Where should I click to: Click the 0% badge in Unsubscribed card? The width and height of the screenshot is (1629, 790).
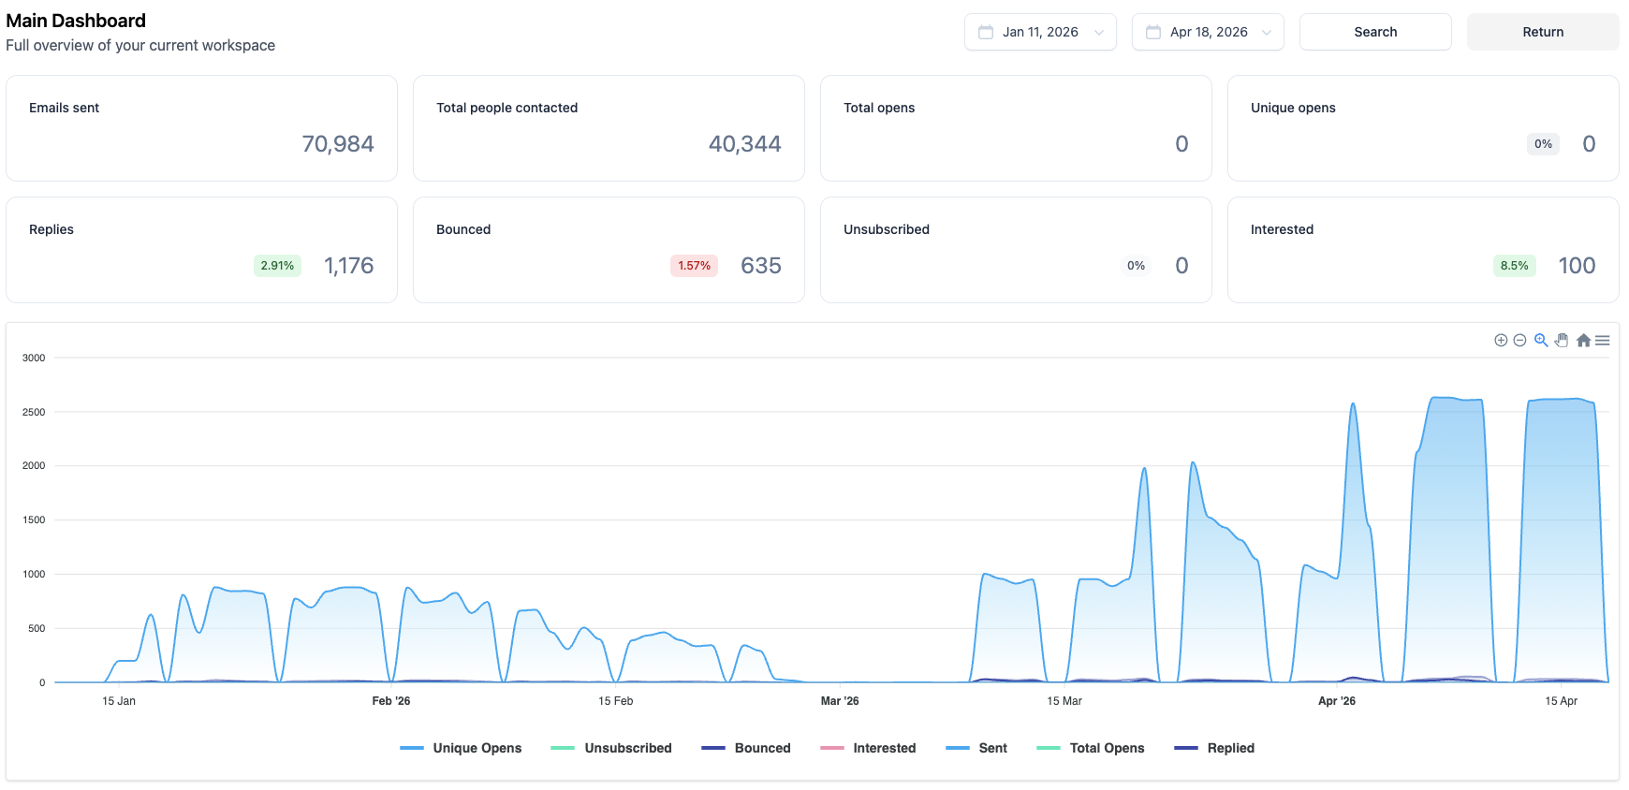coord(1137,266)
